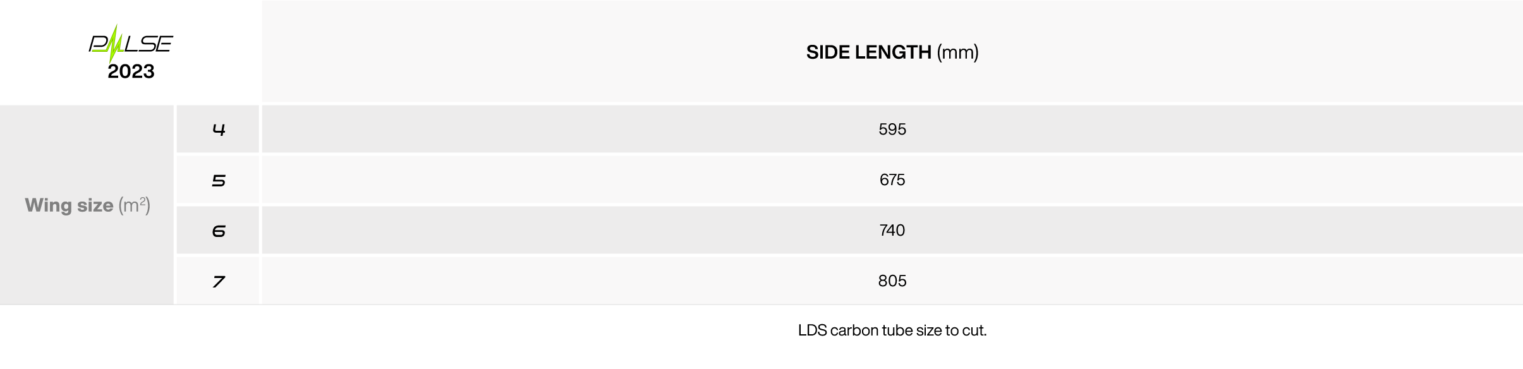The width and height of the screenshot is (1523, 369).
Task: Click the wing size 6 cell
Action: (218, 230)
